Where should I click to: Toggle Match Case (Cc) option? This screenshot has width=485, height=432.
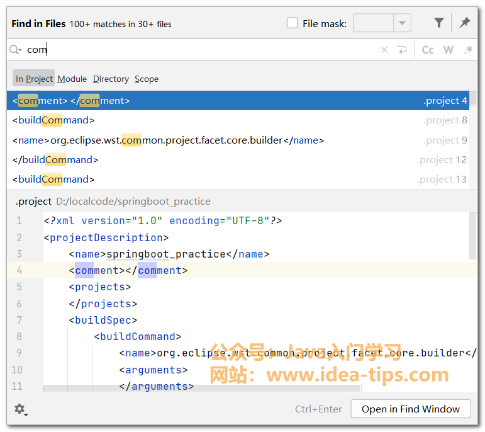point(428,50)
